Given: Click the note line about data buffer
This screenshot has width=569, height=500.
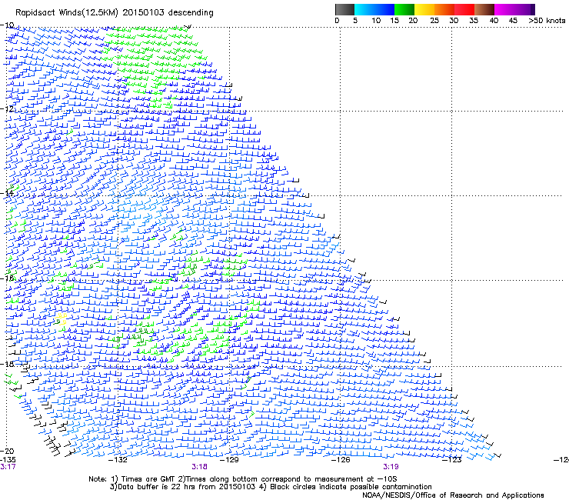Looking at the screenshot, I should [x=271, y=487].
